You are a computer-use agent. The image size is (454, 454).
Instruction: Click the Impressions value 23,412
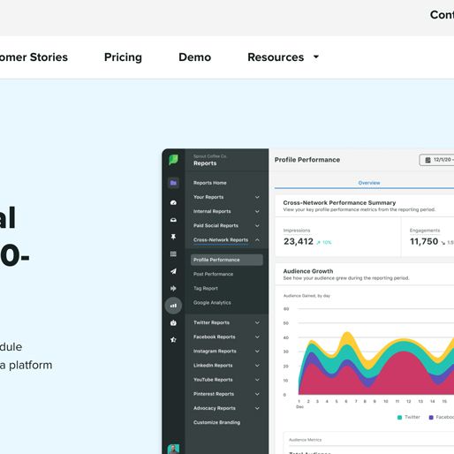[299, 241]
